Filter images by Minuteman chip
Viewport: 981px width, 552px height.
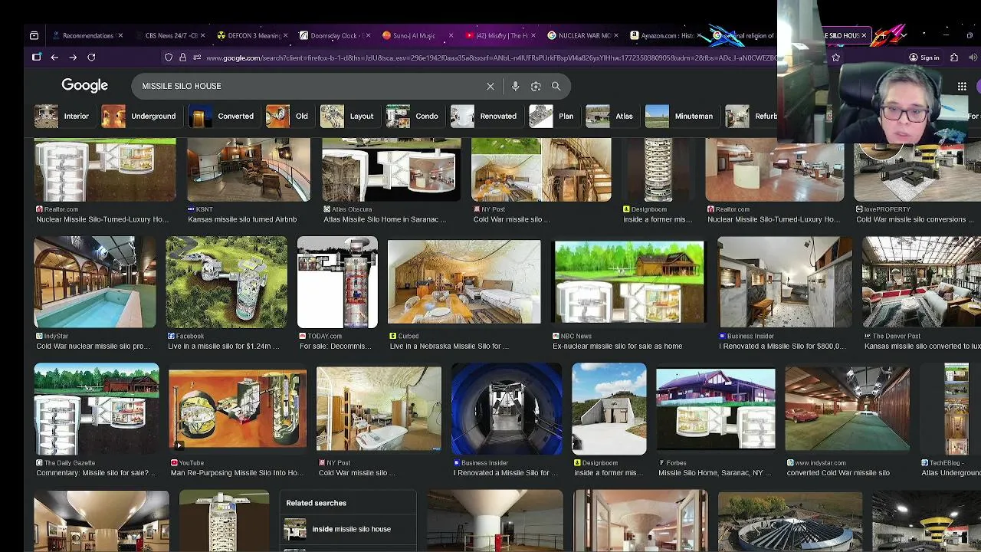680,117
